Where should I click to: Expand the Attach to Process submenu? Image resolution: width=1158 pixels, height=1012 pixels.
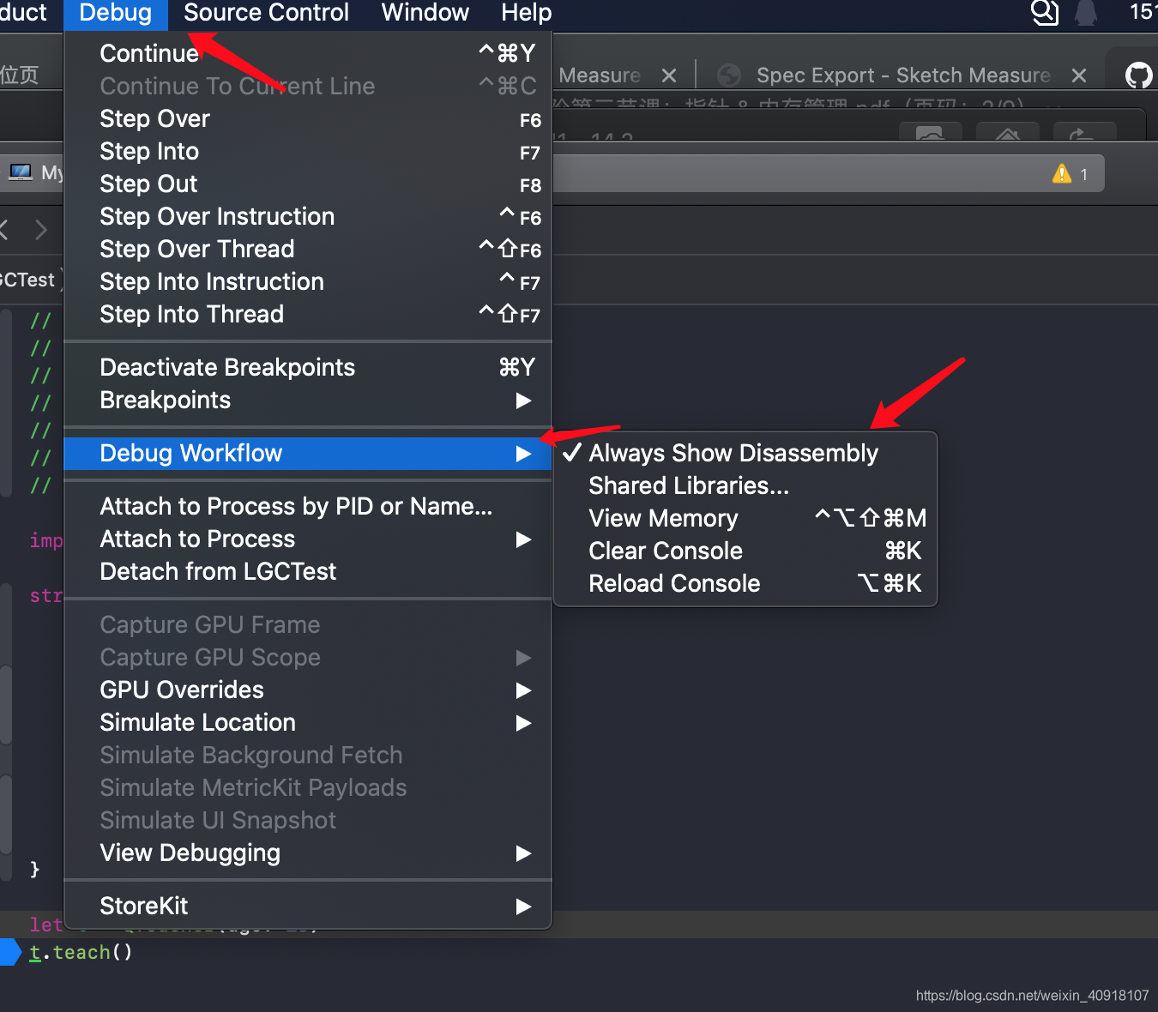pos(308,539)
